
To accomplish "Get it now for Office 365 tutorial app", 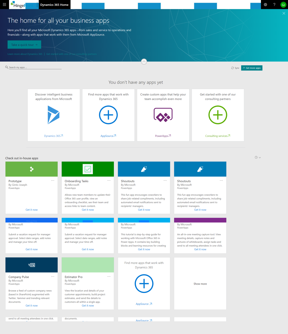I will coord(144,249).
